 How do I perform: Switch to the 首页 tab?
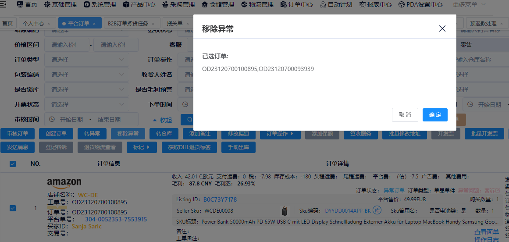pos(7,23)
